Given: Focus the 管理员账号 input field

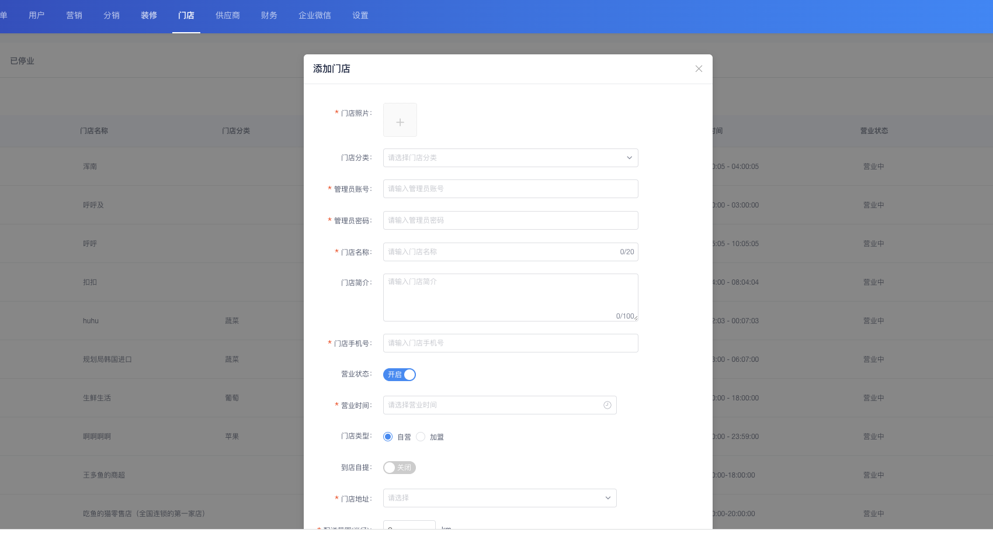Looking at the screenshot, I should click(x=511, y=189).
